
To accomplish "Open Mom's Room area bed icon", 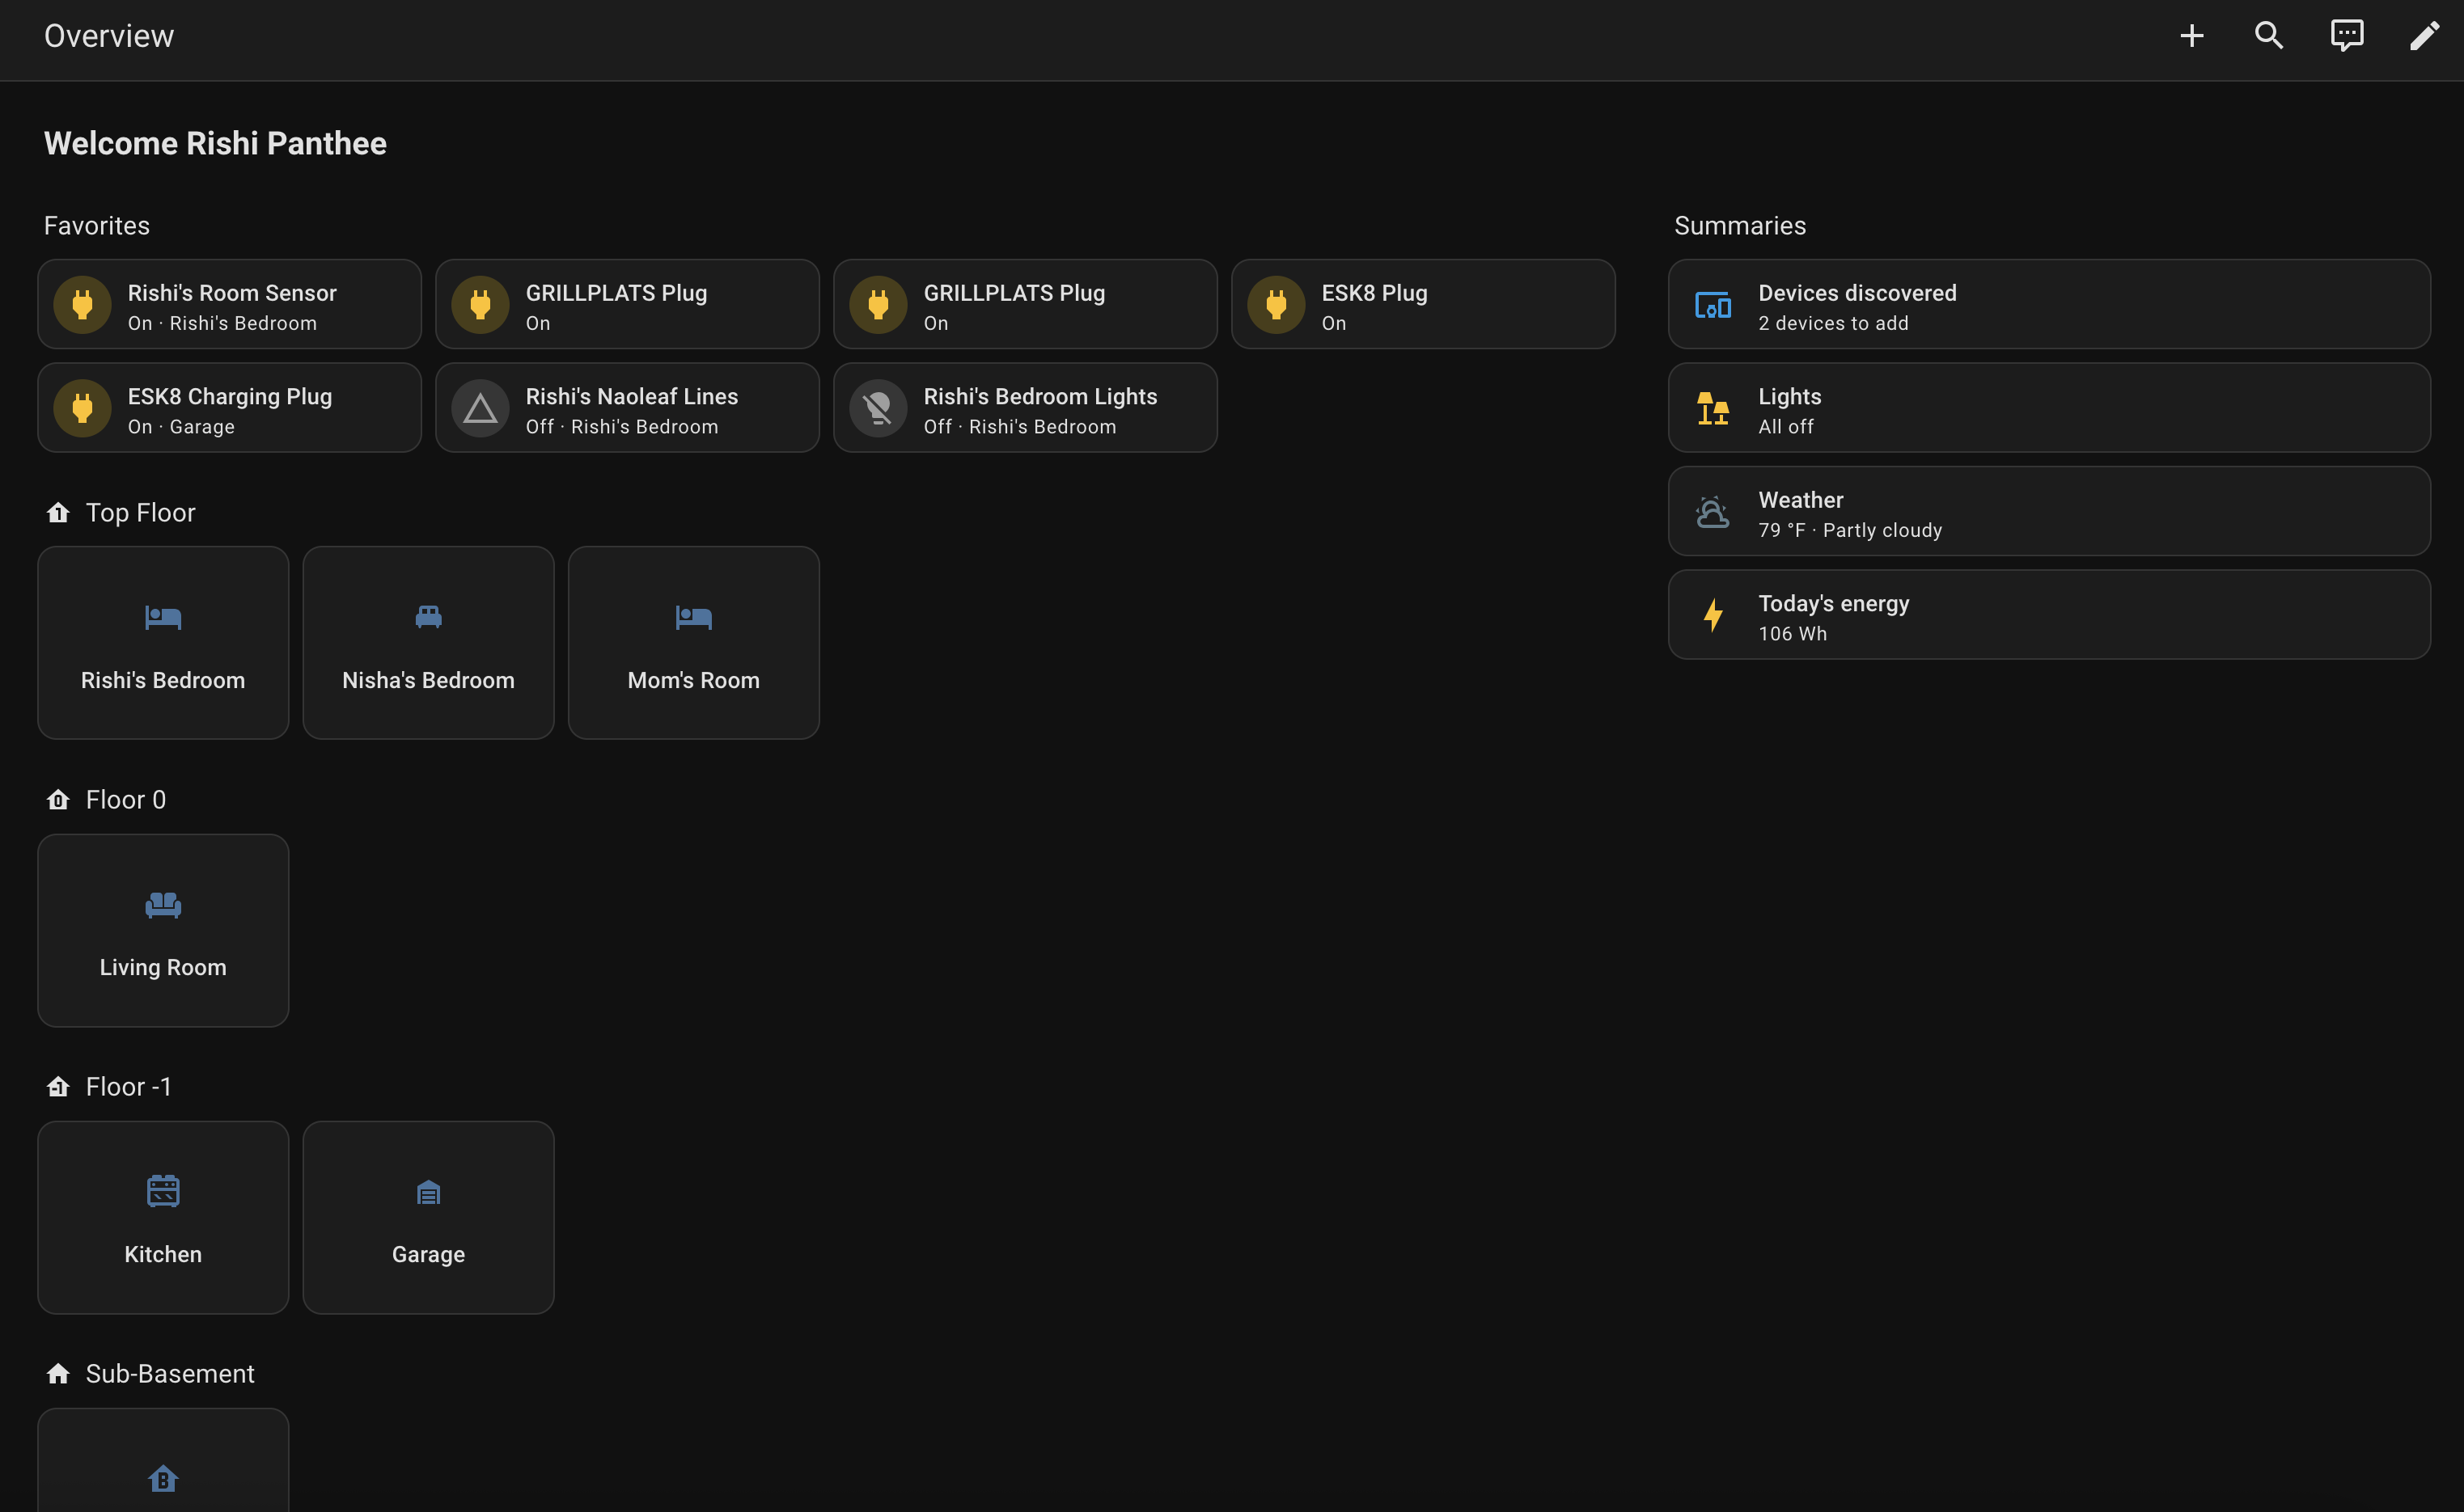I will (693, 617).
